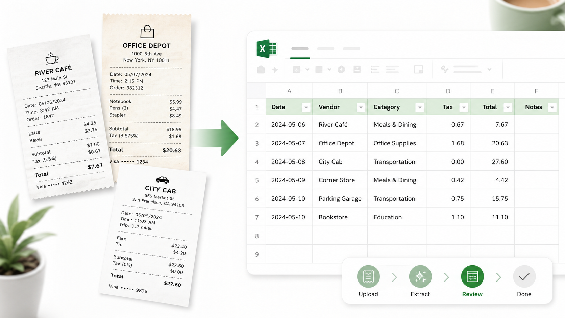Select the "Corner Store" vendor cell
565x318 pixels.
point(340,180)
